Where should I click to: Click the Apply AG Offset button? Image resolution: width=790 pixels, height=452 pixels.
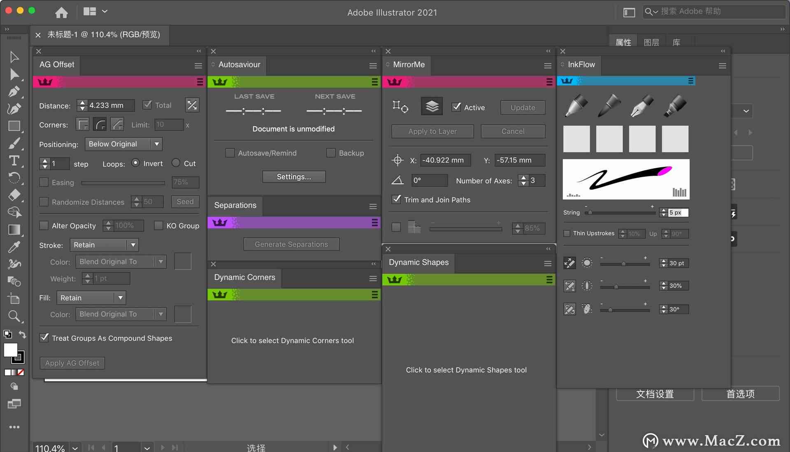click(72, 363)
